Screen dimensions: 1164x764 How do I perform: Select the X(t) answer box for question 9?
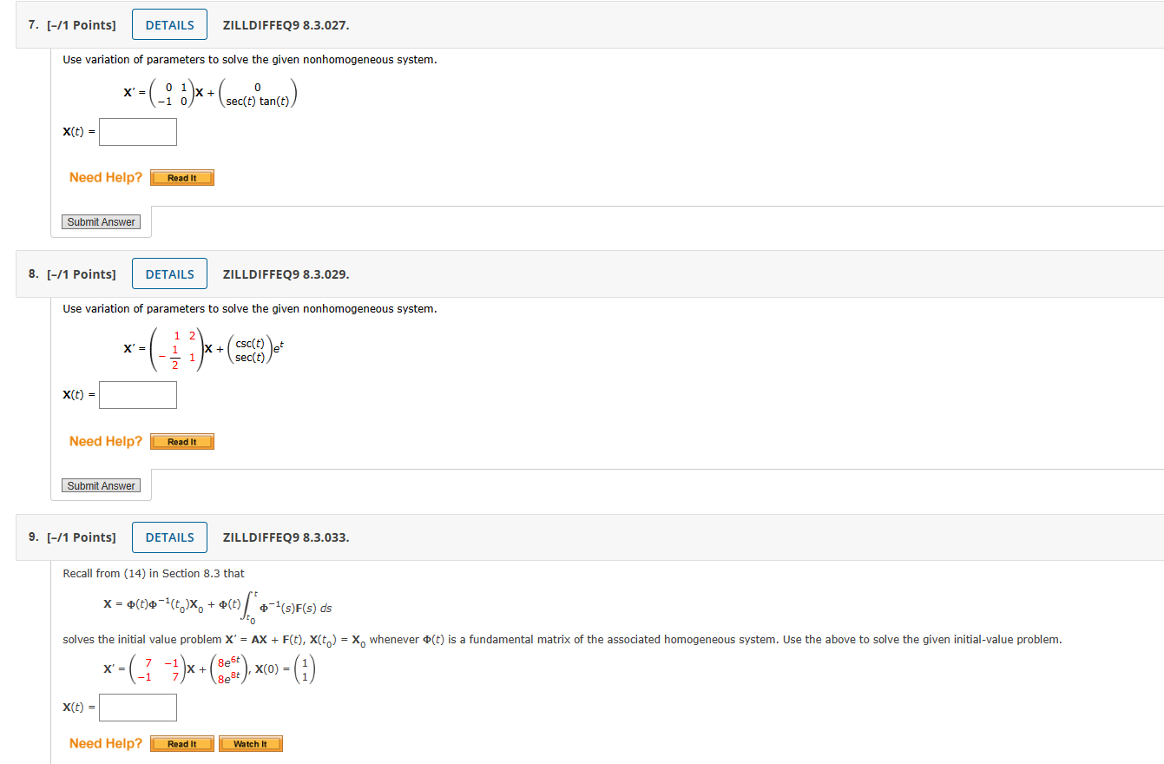[x=137, y=707]
